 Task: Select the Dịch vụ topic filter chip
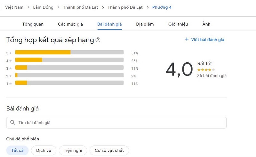44,150
